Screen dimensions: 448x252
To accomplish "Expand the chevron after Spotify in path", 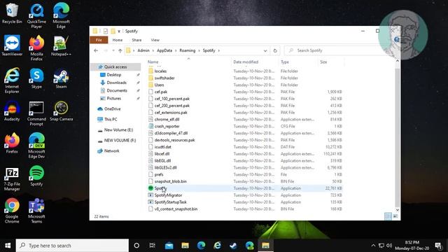I will click(219, 50).
